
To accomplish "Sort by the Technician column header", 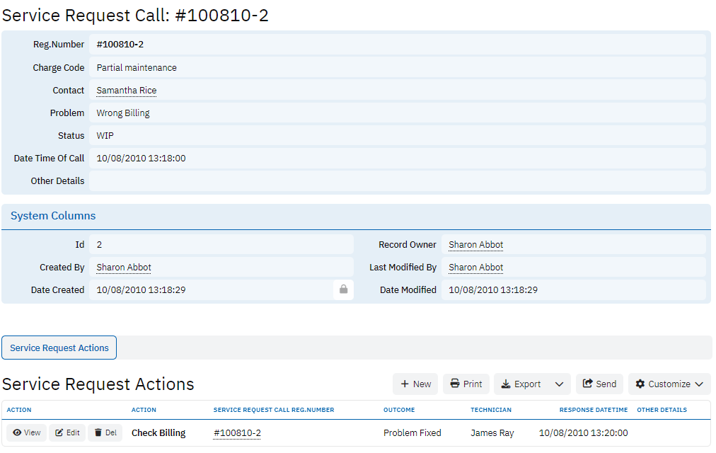I will (x=491, y=410).
